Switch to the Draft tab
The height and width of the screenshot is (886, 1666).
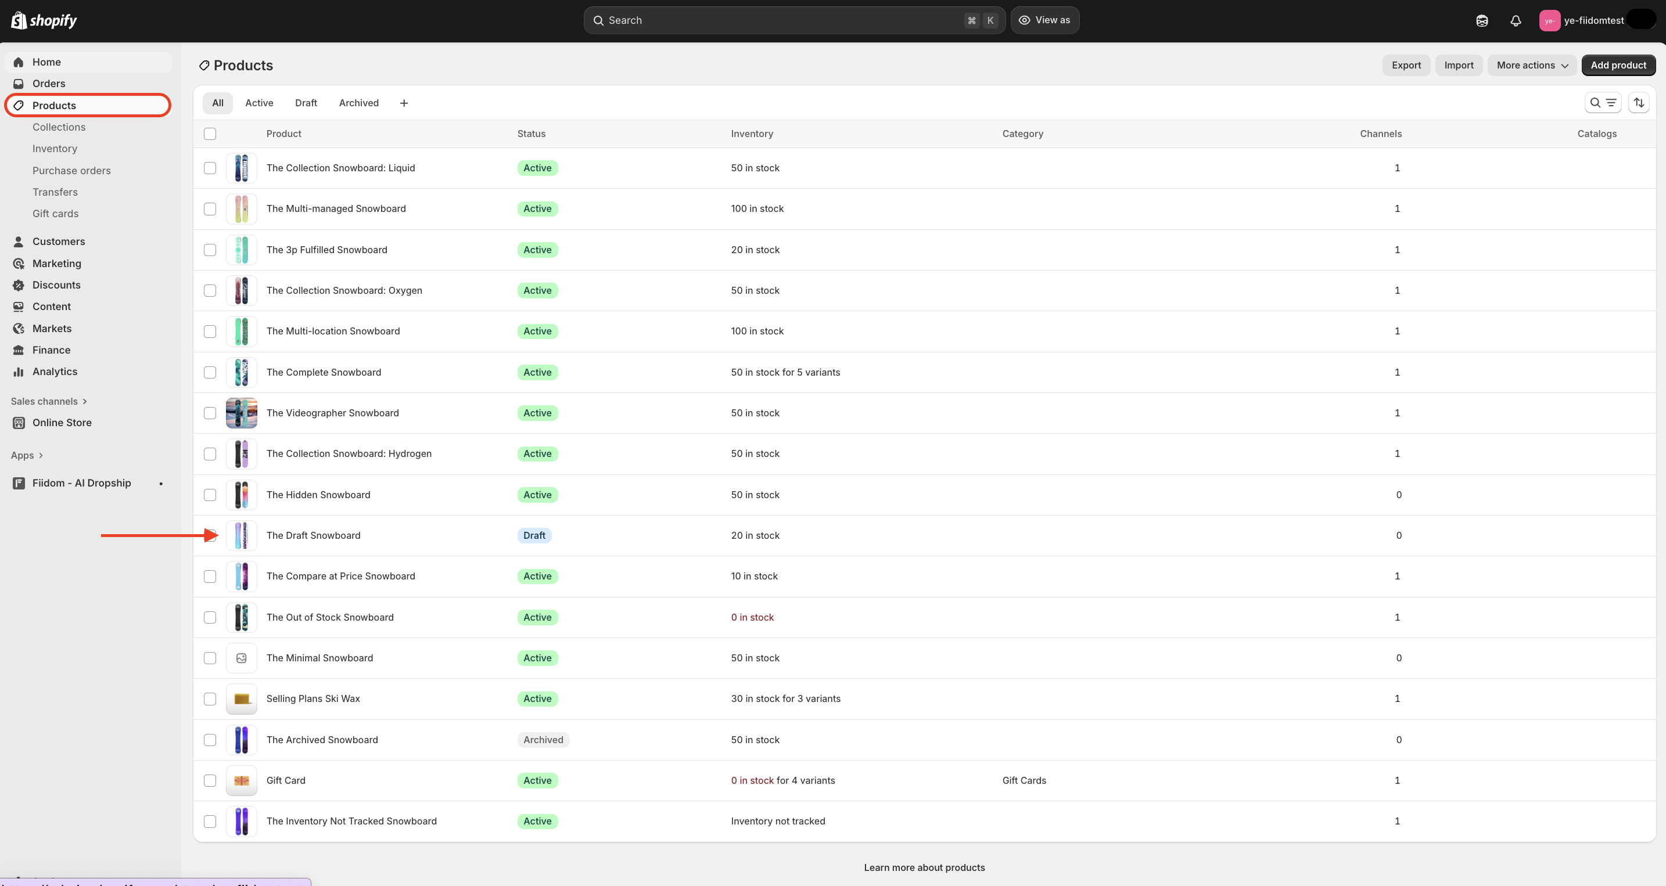306,103
